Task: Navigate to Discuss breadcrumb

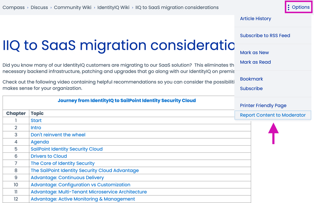Action: point(39,7)
